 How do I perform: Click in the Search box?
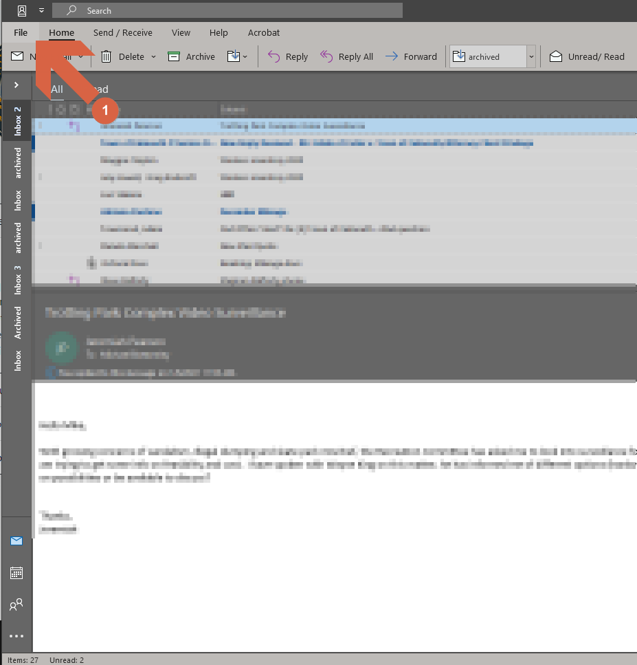(x=227, y=10)
